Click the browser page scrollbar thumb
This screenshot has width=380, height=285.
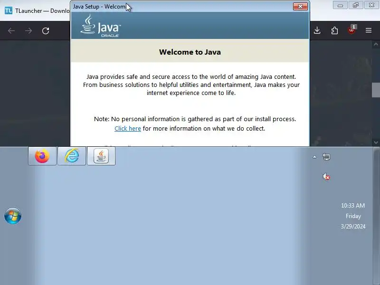coord(376,90)
